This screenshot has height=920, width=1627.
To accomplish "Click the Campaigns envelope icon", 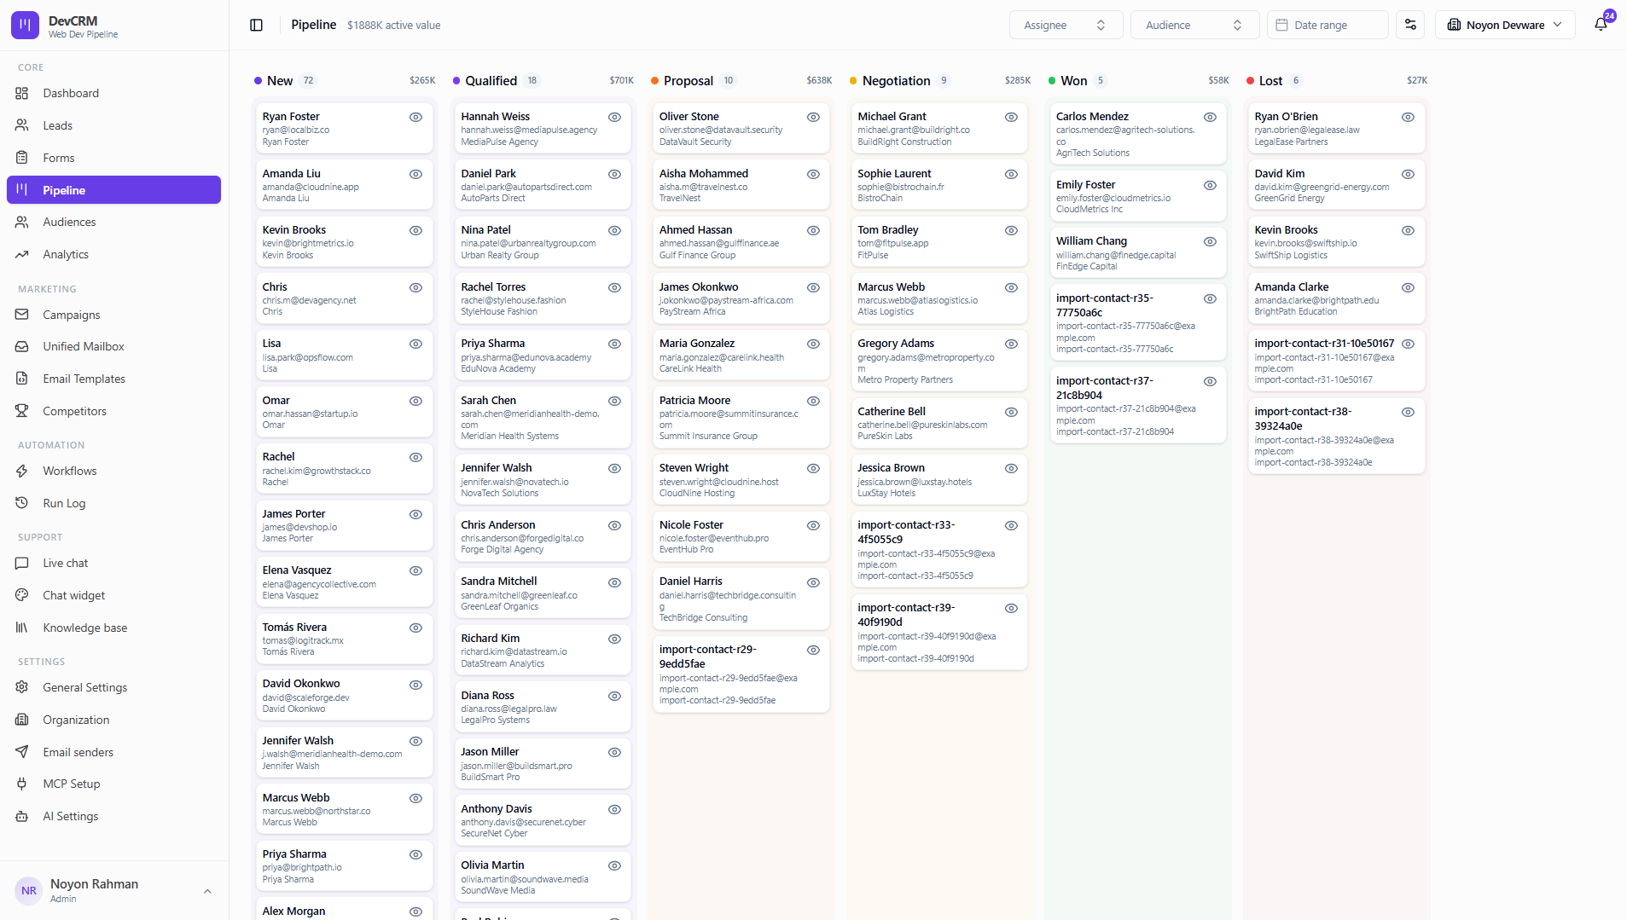I will point(22,315).
